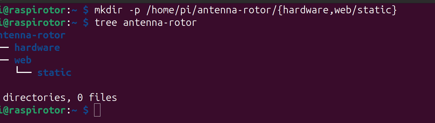
Task: Click the $ sign on the last prompt
Action: [86, 110]
